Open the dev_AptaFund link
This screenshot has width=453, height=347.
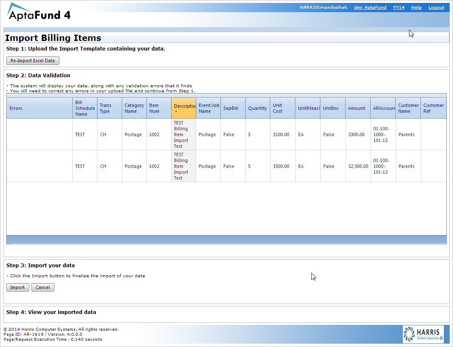tap(370, 7)
